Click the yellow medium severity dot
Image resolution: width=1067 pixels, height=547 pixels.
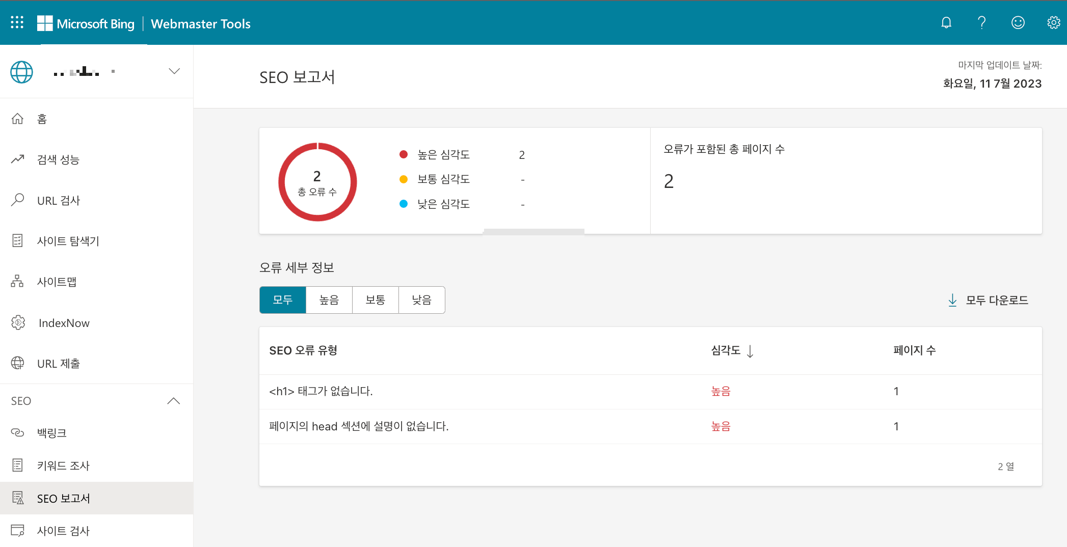point(404,179)
